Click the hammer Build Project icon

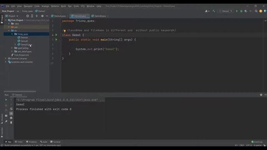[x=214, y=11]
